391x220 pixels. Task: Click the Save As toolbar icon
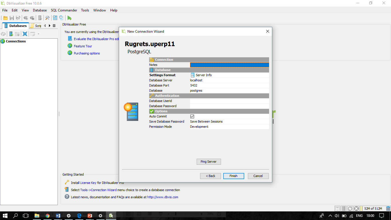(18, 18)
